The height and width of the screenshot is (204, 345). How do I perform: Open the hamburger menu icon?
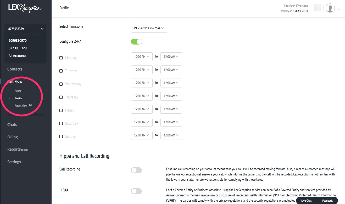339,8
